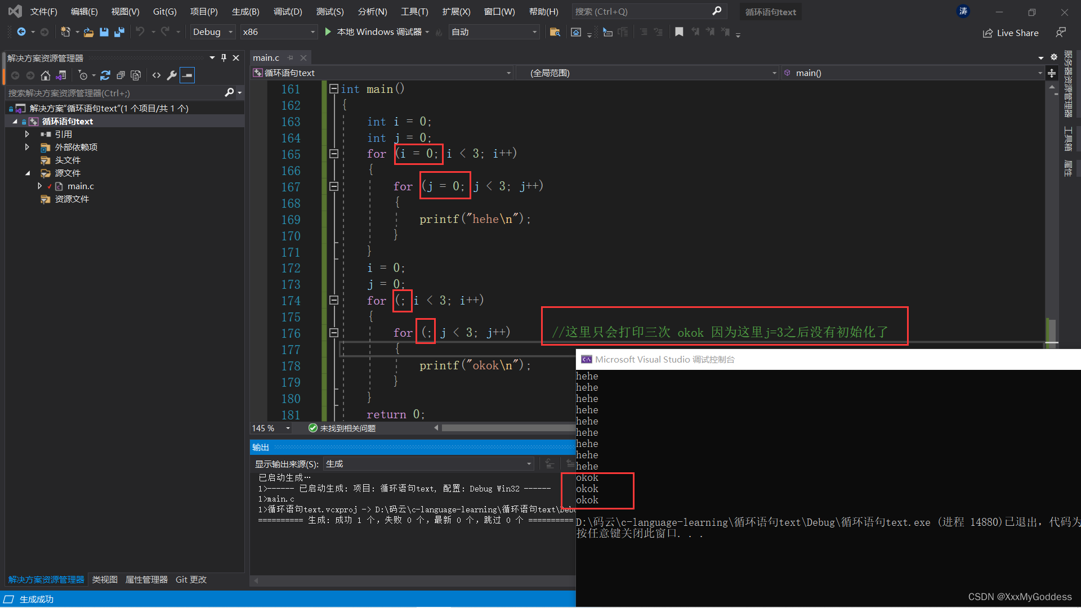Click the Live Share button
The height and width of the screenshot is (608, 1081).
pyautogui.click(x=1011, y=33)
